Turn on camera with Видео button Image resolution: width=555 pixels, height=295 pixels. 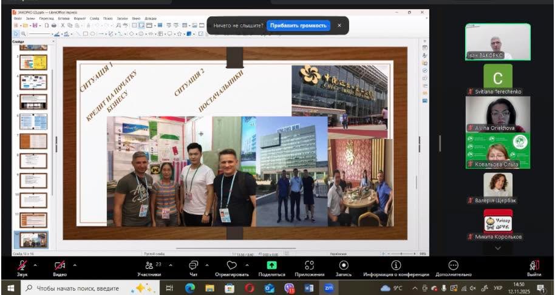[x=60, y=265]
